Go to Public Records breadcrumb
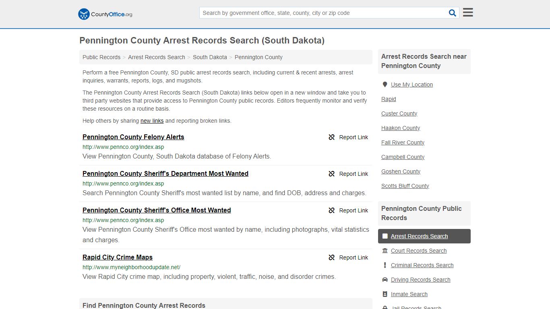This screenshot has width=550, height=309. (x=101, y=57)
